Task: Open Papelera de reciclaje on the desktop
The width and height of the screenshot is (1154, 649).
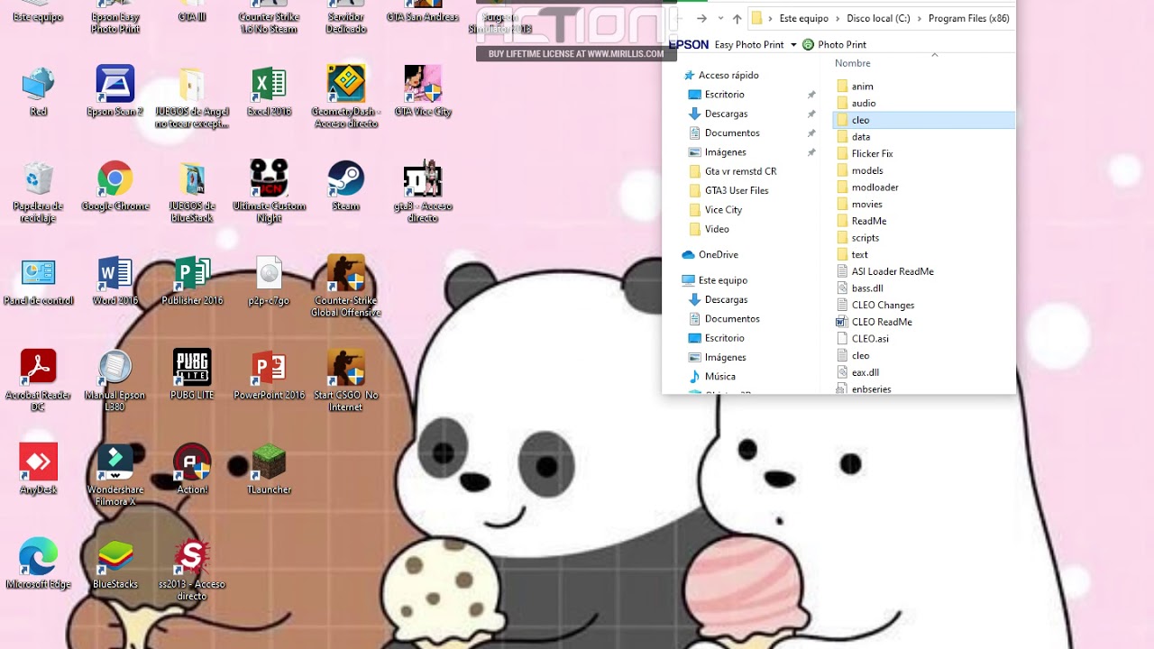Action: click(38, 192)
